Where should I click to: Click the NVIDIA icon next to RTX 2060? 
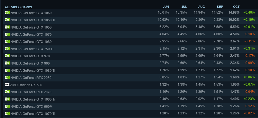pyautogui.click(x=7, y=78)
